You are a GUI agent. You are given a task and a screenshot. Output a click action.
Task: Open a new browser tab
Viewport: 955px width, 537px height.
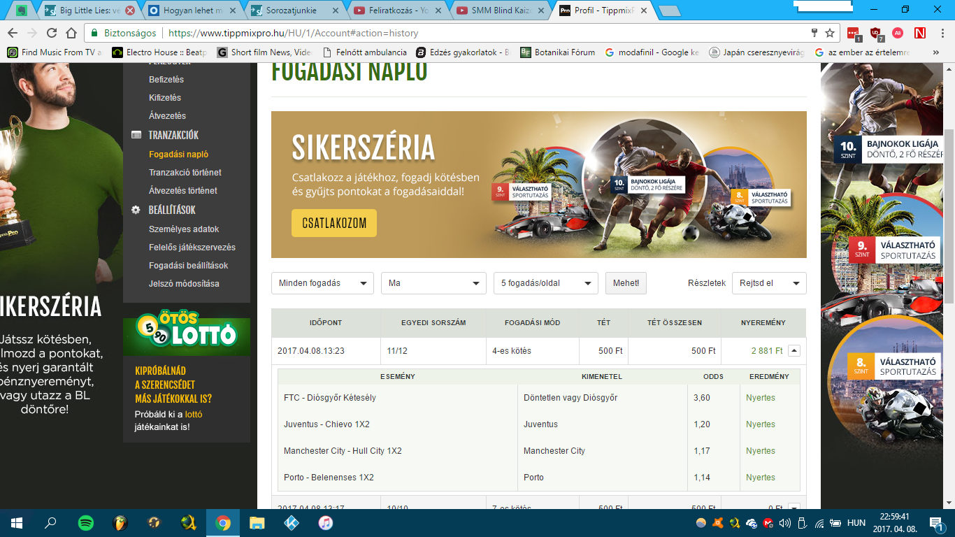click(670, 10)
